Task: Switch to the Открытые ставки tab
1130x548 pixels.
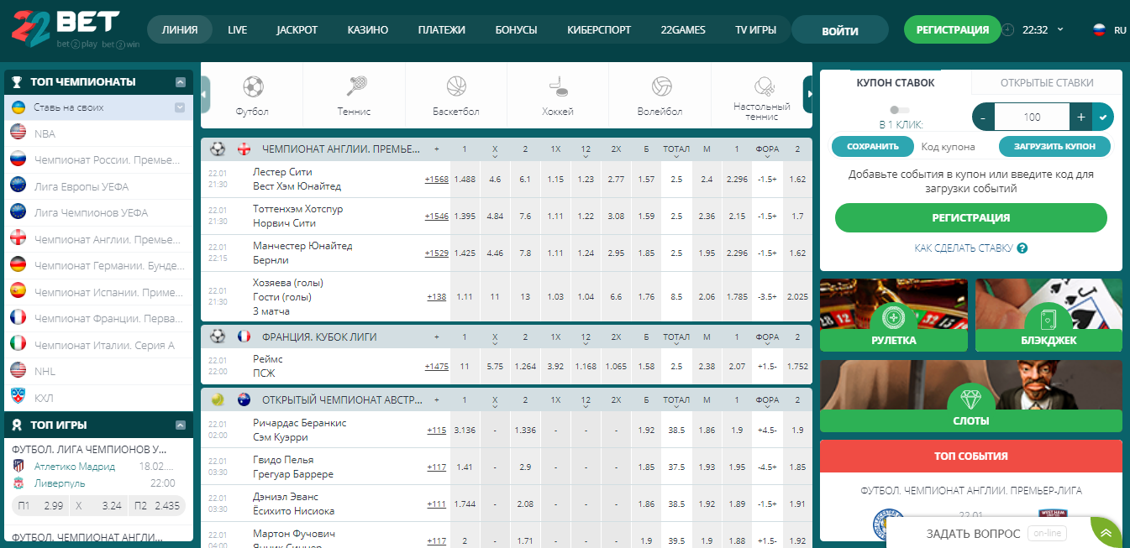Action: [x=1047, y=83]
